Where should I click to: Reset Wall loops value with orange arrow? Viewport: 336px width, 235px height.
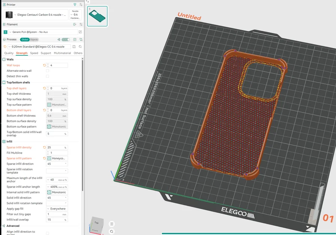point(44,65)
